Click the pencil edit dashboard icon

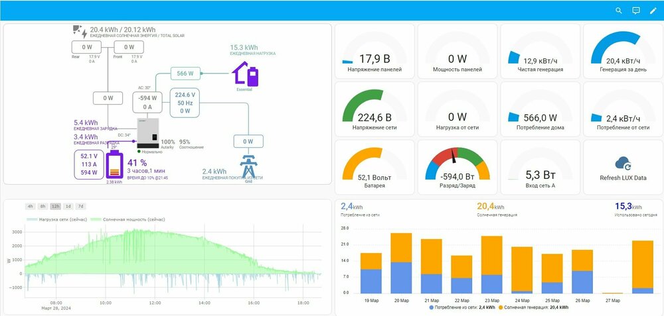653,11
